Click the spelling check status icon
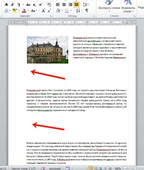144x170 pixels. (x=43, y=168)
